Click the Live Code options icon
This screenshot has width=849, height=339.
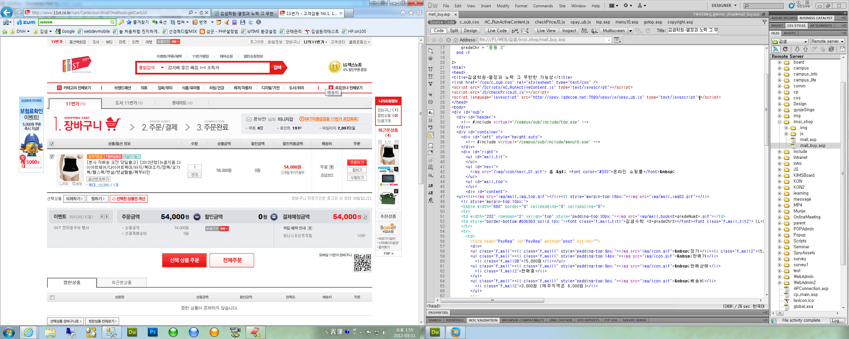515,31
